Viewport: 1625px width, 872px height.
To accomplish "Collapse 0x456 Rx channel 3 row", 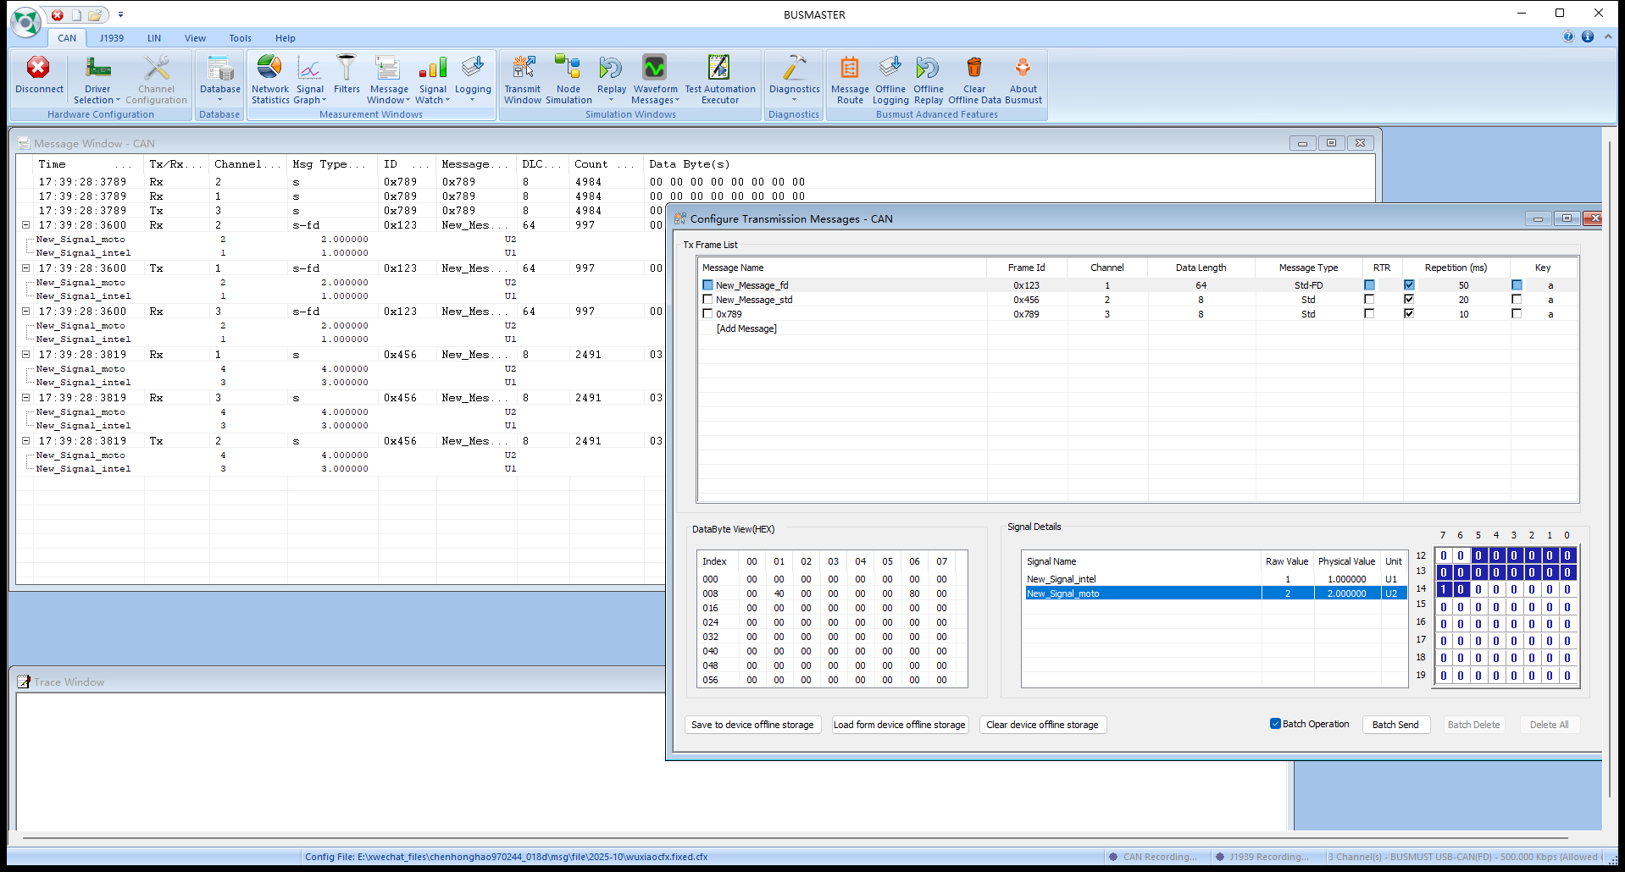I will click(25, 398).
